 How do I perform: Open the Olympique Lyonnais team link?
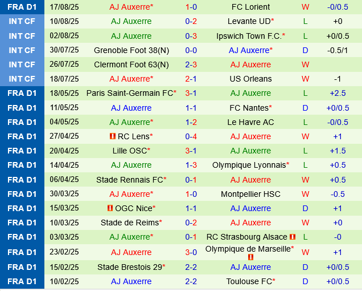coord(248,165)
